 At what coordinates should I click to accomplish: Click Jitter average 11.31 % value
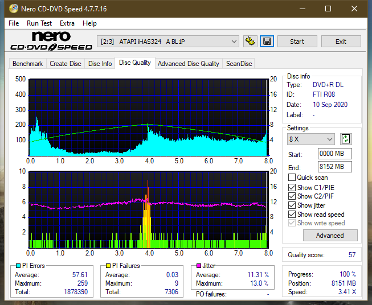pyautogui.click(x=258, y=275)
